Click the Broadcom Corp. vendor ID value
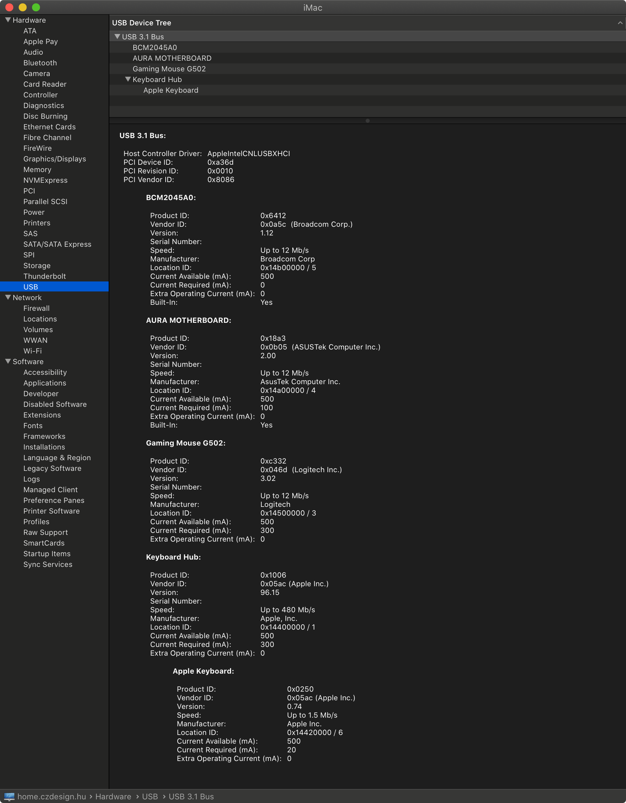The height and width of the screenshot is (803, 626). [307, 224]
